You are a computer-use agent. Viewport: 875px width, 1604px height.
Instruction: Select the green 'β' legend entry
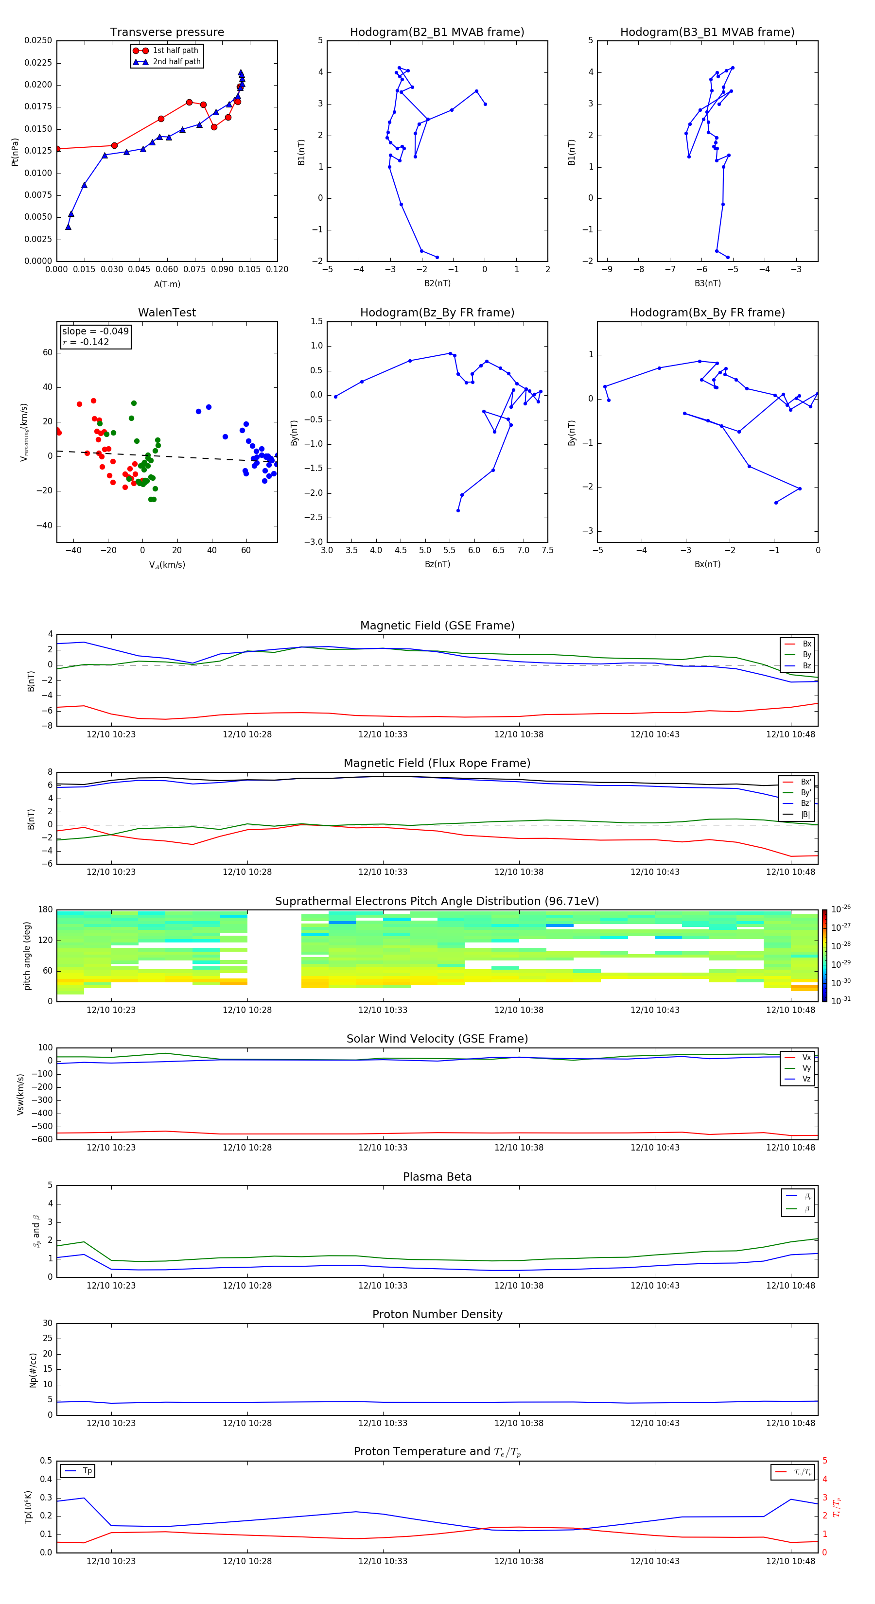[799, 1209]
